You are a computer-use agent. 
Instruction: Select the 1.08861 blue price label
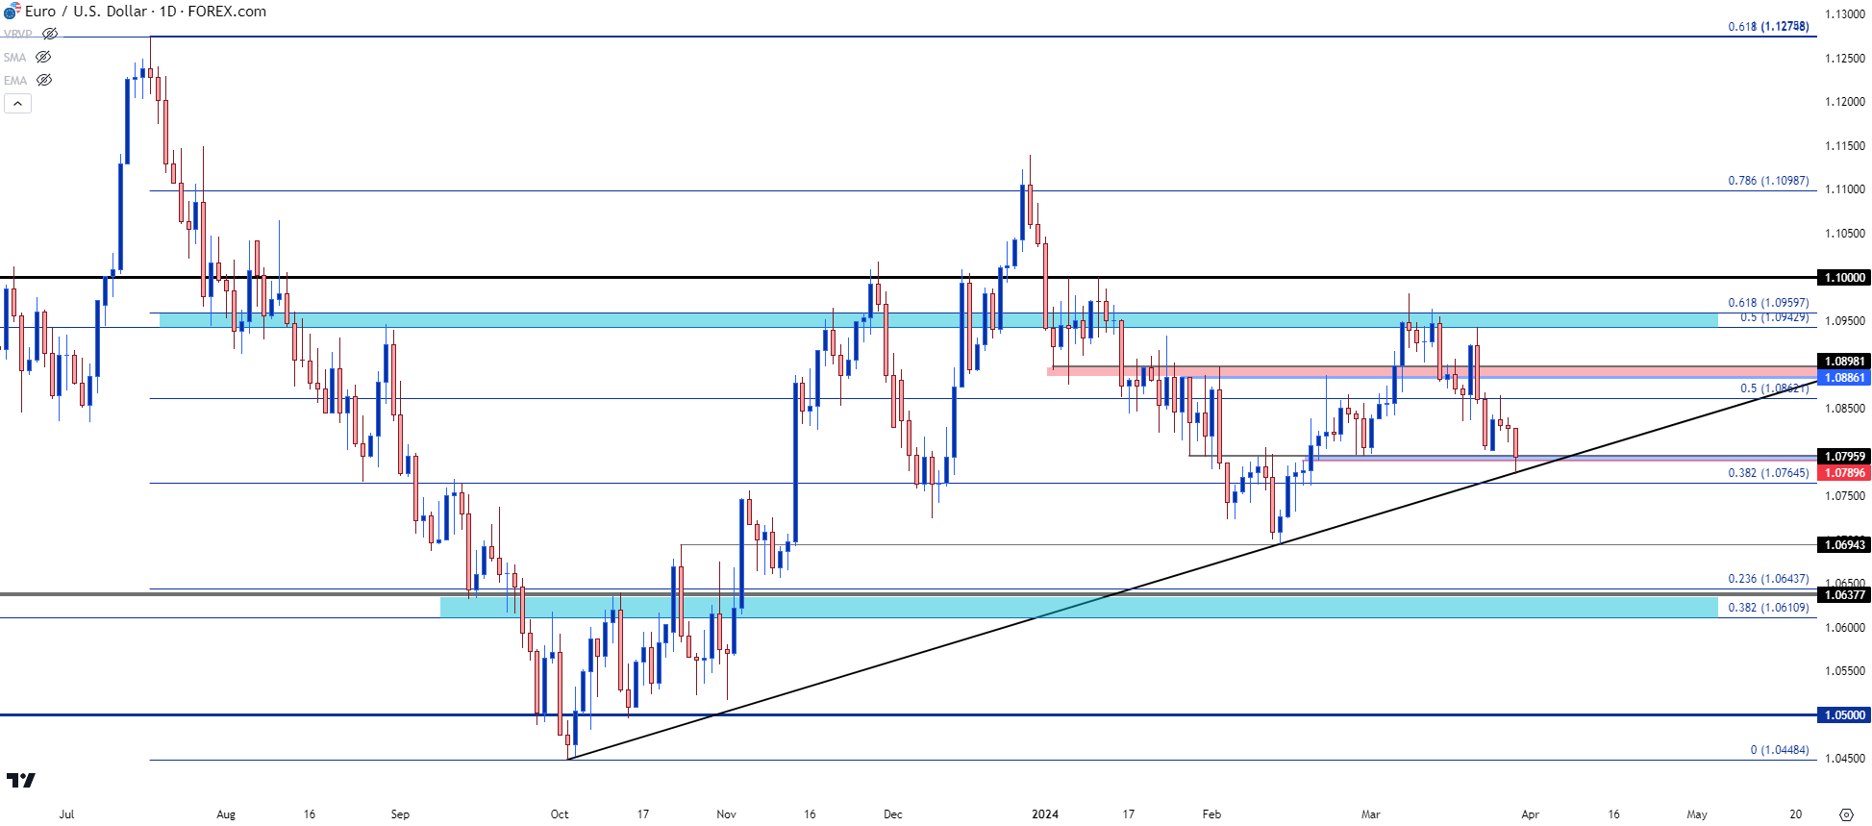click(1843, 378)
